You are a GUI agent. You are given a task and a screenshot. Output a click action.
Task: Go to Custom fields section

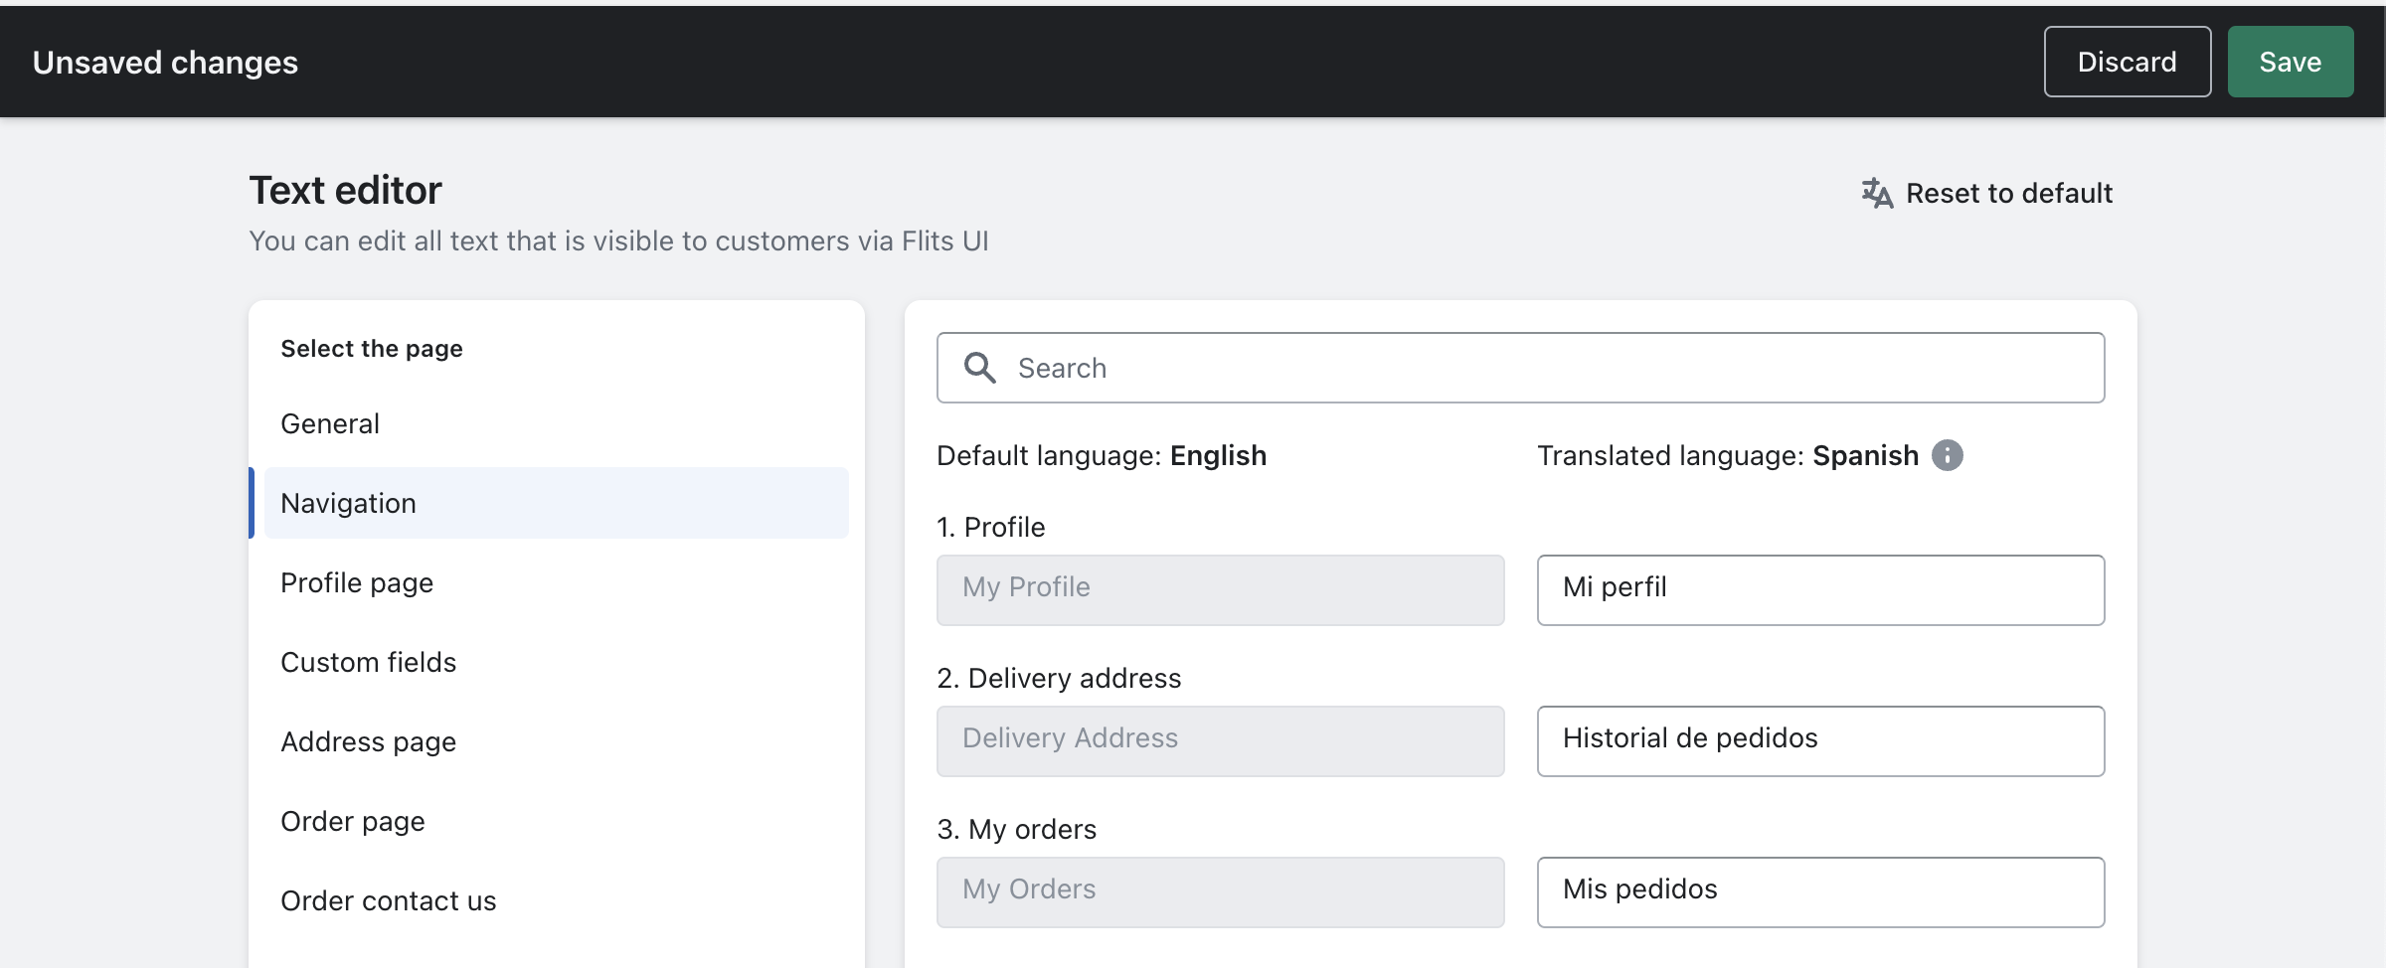(368, 662)
